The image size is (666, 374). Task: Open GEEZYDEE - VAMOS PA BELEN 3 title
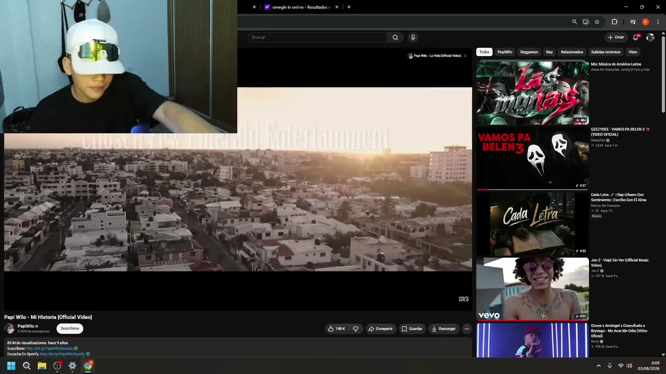(x=620, y=132)
